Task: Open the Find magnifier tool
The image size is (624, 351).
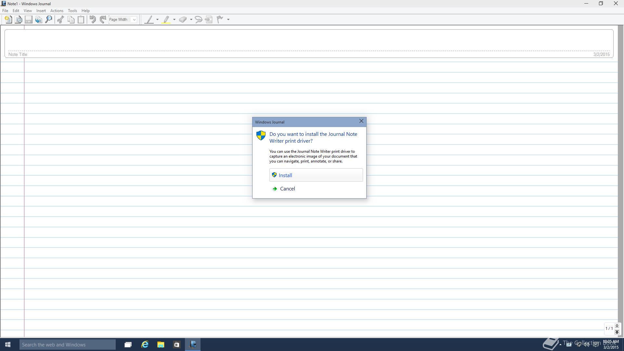Action: (49, 19)
